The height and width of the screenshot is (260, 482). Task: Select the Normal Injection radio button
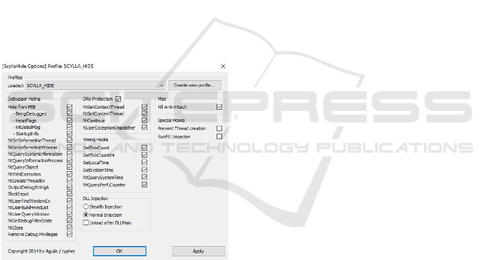86,215
